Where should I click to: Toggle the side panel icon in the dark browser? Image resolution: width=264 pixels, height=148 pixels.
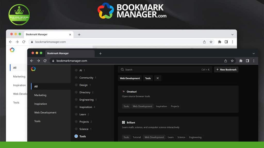pos(247,61)
